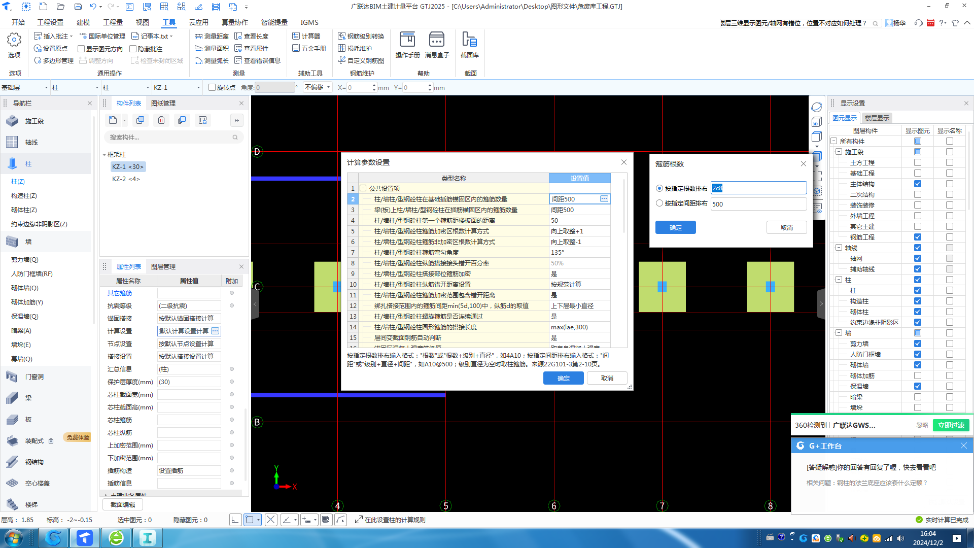
Task: Click the ellipsis button in 间距500 cell
Action: [x=604, y=199]
